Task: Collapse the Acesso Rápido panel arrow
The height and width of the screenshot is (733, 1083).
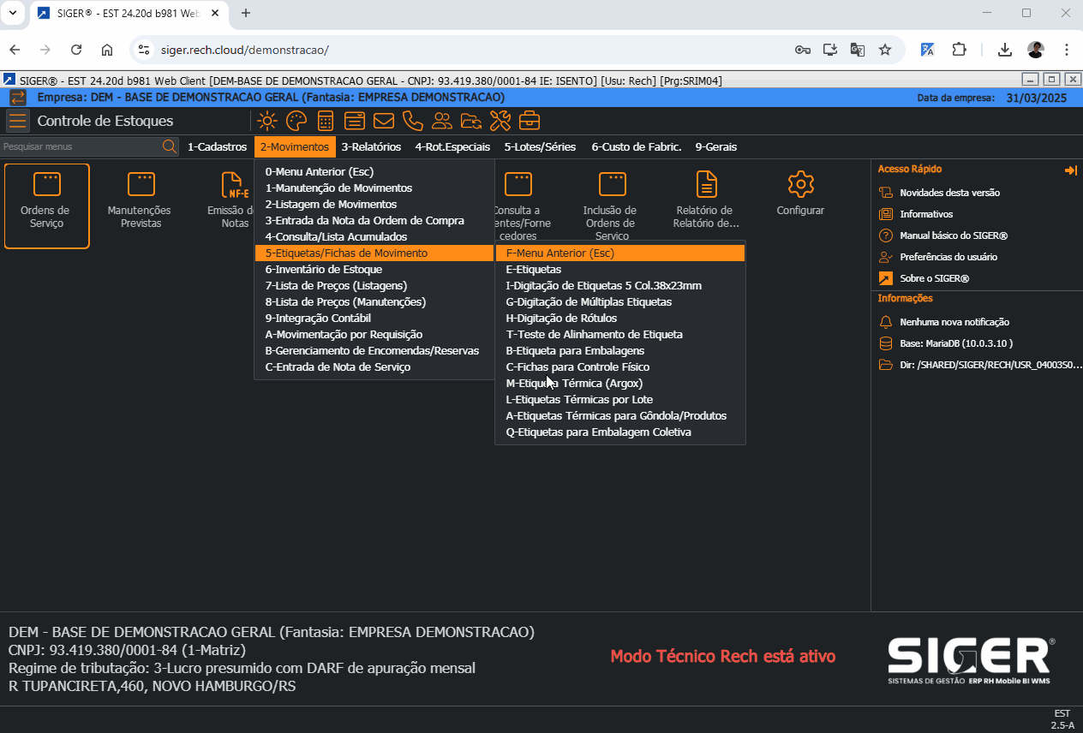Action: 1070,170
